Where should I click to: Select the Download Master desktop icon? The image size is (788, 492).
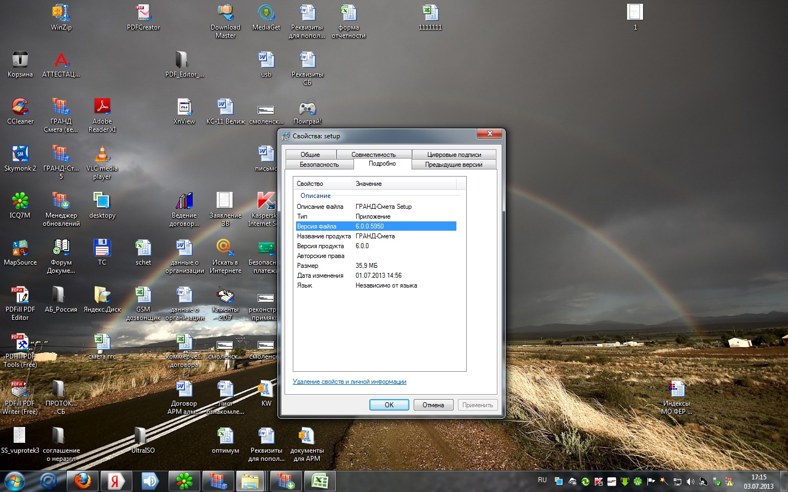tap(225, 21)
